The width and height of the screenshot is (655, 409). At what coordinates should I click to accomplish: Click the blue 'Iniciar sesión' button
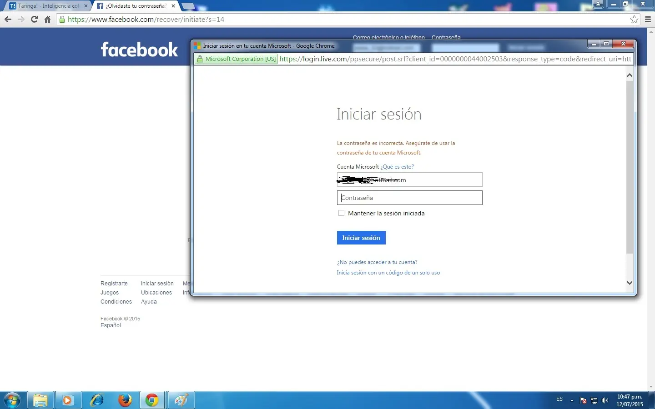coord(361,238)
